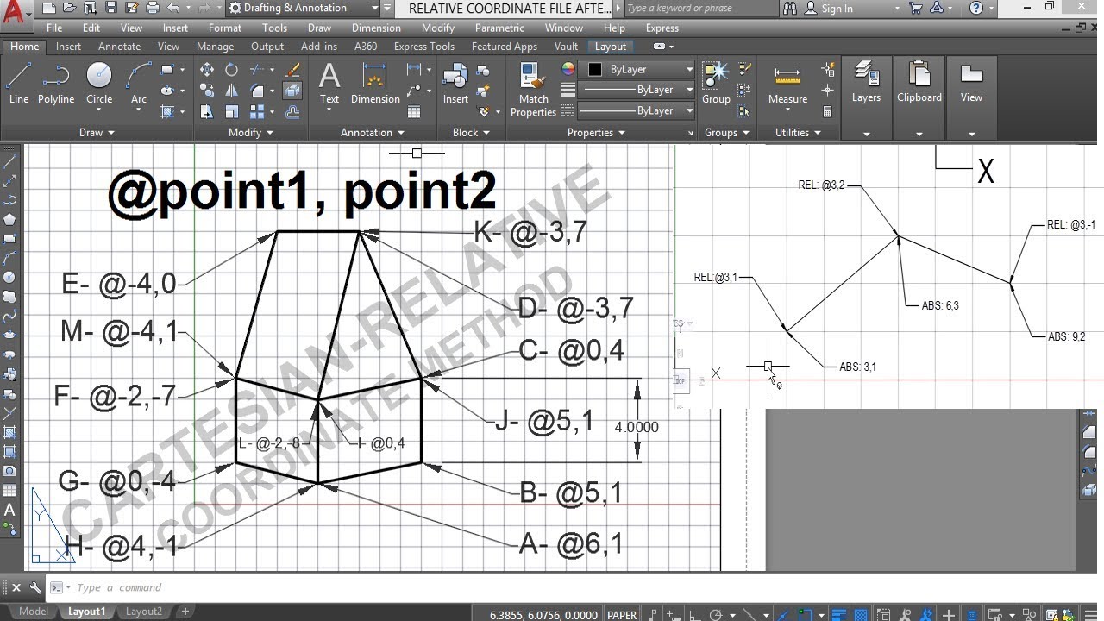Click the command line input field
This screenshot has width=1104, height=621.
click(x=345, y=587)
